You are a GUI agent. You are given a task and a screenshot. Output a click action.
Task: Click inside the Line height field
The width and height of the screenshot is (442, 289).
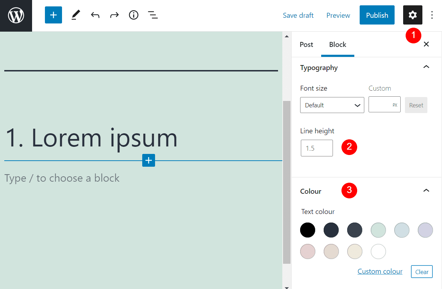pos(317,148)
